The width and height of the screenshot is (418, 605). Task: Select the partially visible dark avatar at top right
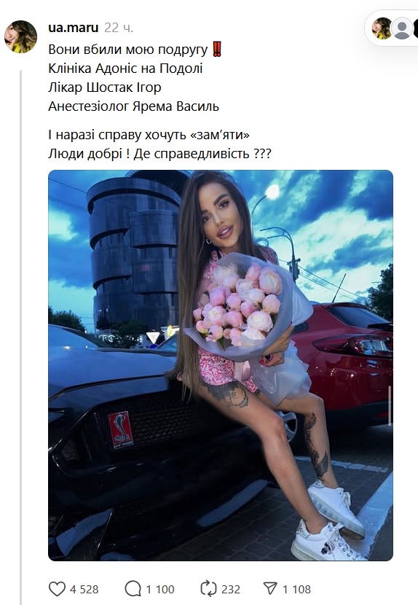416,28
